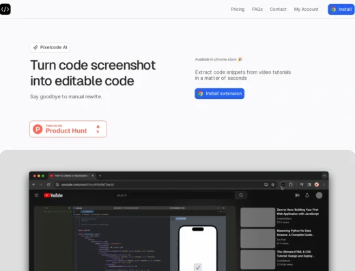Reload the page in demo browser
Viewport: 355px width, 271px height.
click(48, 184)
